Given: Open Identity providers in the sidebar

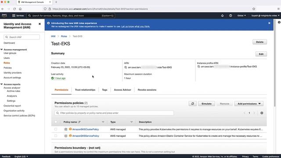Looking at the screenshot, I should point(12,73).
